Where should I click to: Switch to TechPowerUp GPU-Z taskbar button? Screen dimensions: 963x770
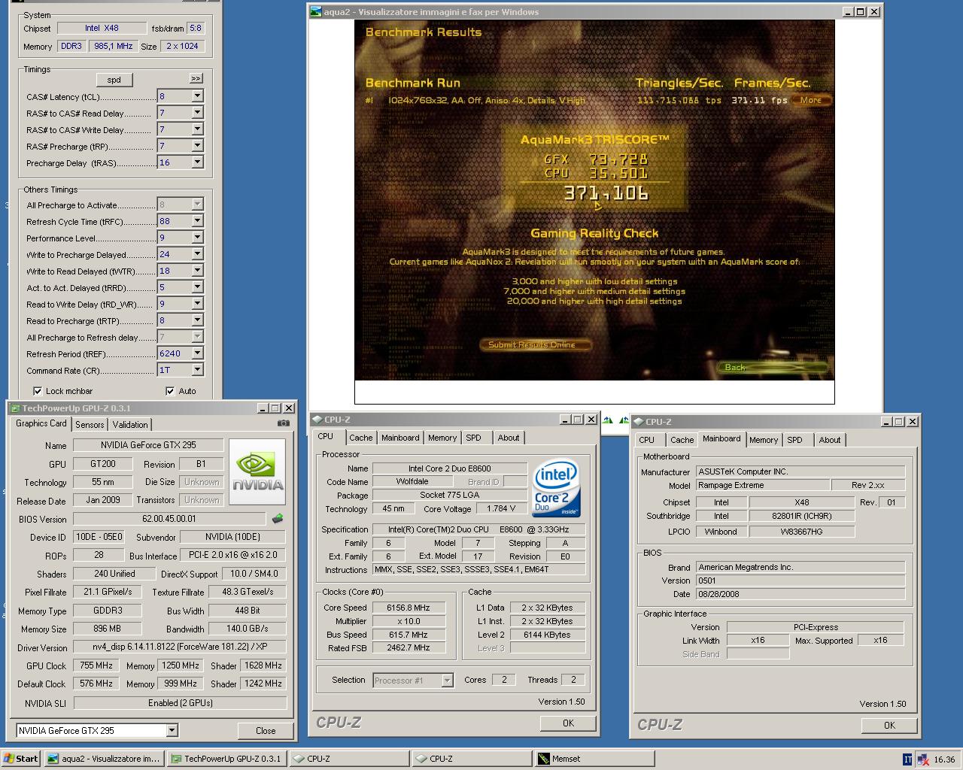226,759
